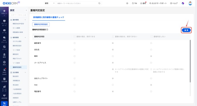Click the blue 編集 button
This screenshot has width=197, height=106.
(x=186, y=30)
